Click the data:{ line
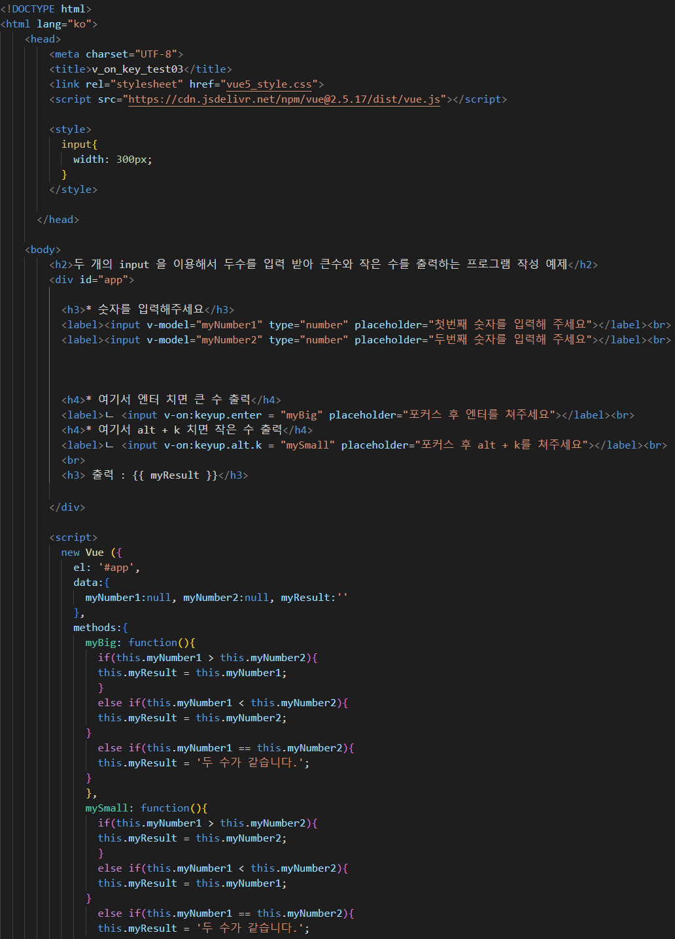 click(92, 583)
